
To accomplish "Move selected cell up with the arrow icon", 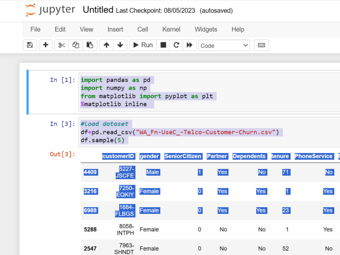I will click(106, 45).
